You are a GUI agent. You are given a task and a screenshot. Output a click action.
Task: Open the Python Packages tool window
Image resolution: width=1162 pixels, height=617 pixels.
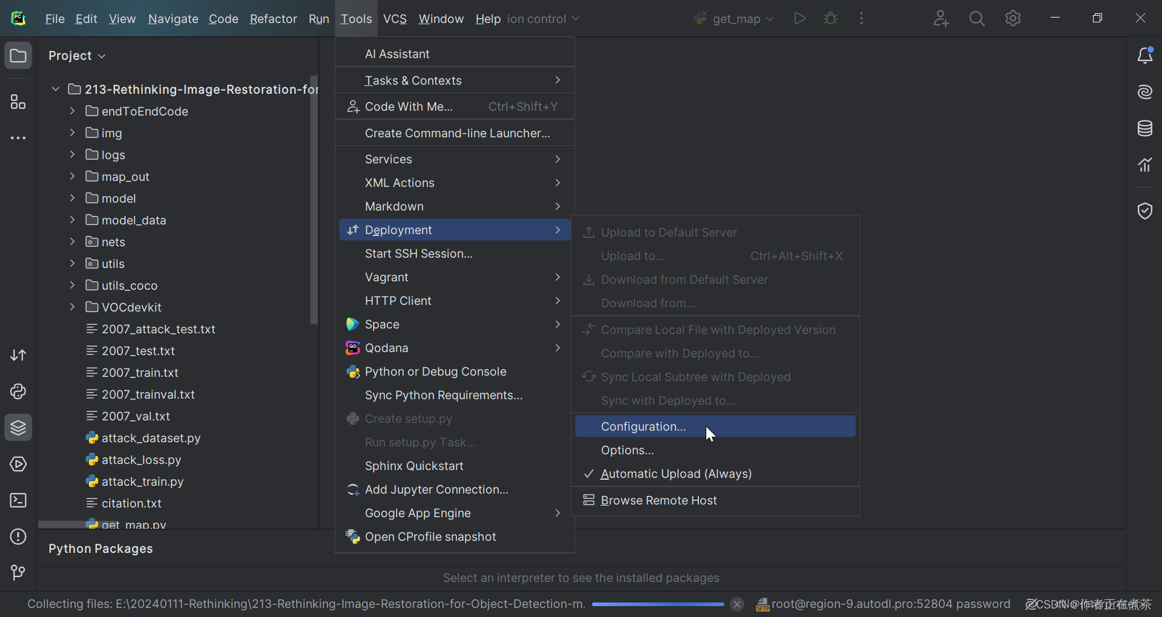click(18, 428)
